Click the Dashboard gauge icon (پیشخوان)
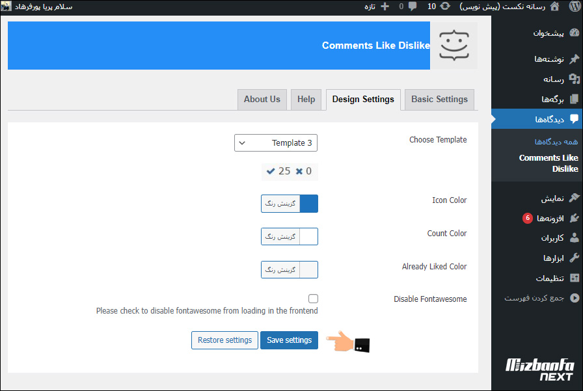 pos(575,33)
